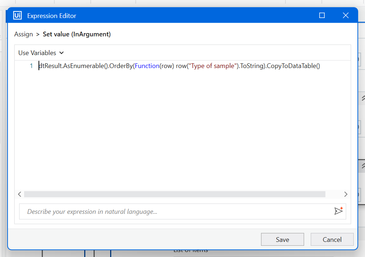This screenshot has height=257, width=365.
Task: Collapse the Use Variables panel
Action: [41, 53]
